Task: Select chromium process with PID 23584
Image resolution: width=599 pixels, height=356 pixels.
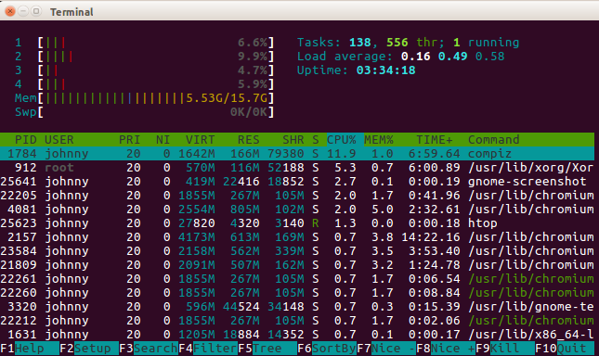Action: (297, 251)
